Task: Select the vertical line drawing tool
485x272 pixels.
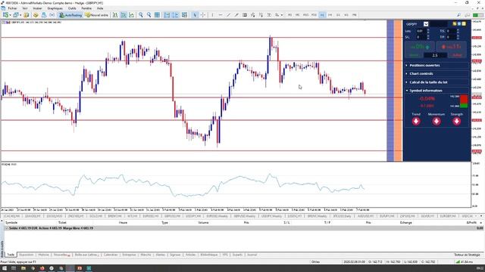Action: [x=212, y=15]
